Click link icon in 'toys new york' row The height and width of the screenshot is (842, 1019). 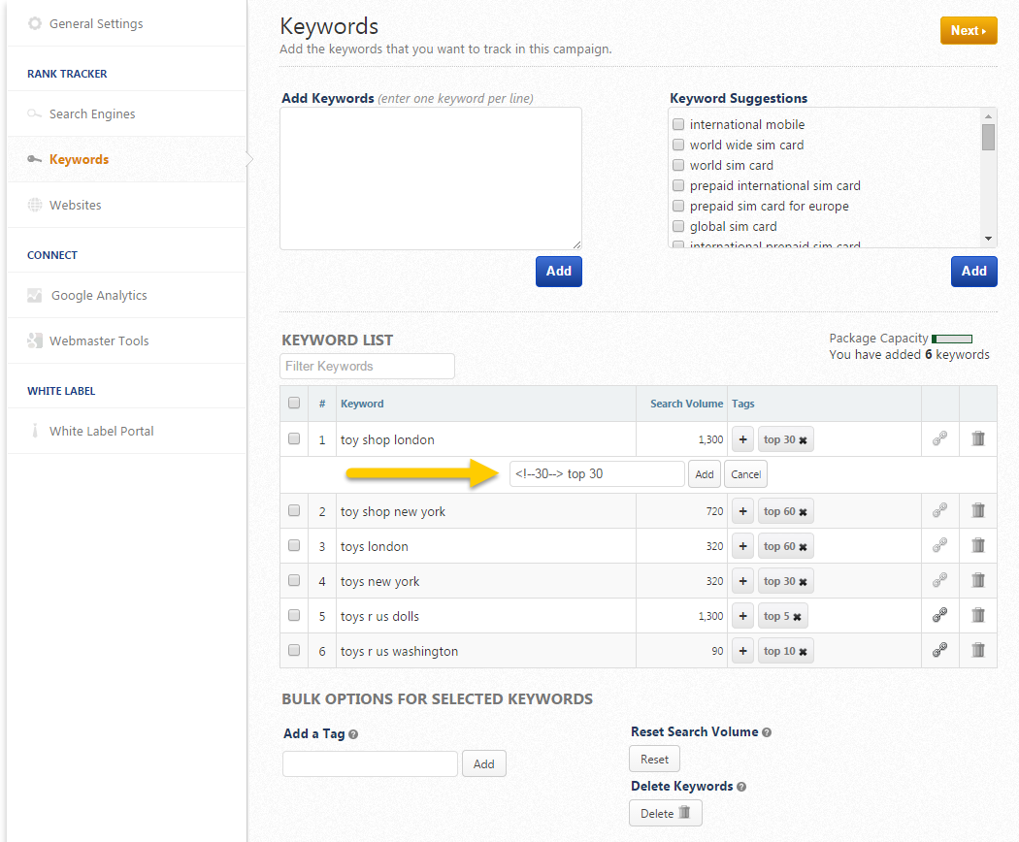939,581
